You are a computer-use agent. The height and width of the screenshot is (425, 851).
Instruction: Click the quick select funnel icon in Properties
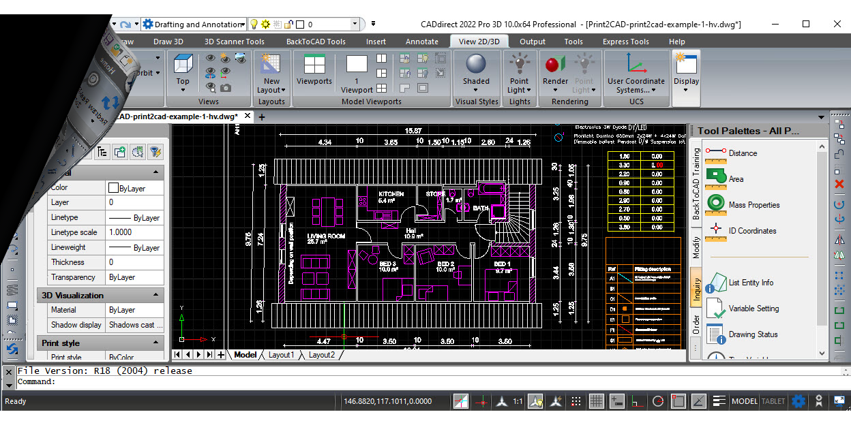click(x=155, y=152)
